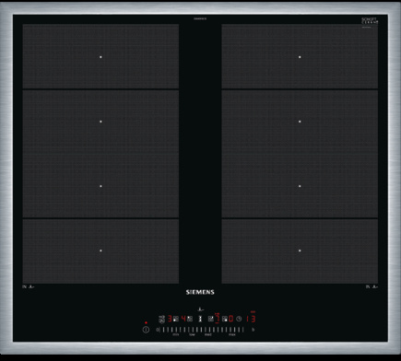Tap the power boost arrow at slider end
This screenshot has width=401, height=361.
tap(253, 330)
